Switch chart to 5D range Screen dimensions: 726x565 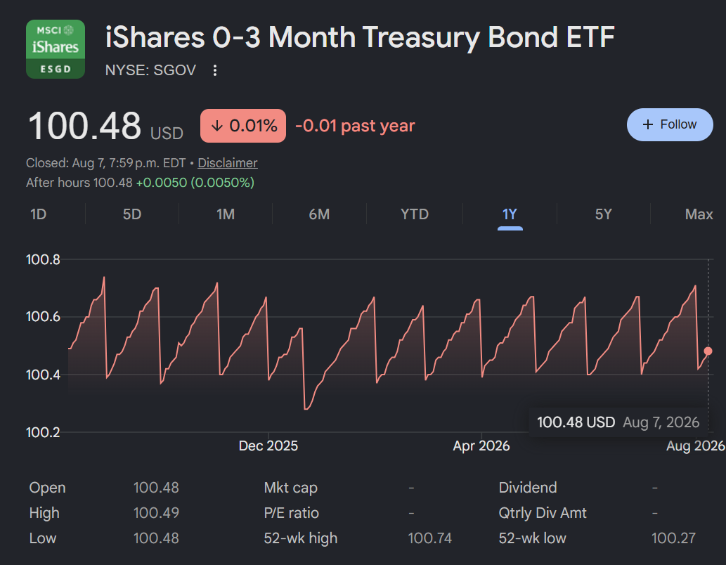point(132,214)
